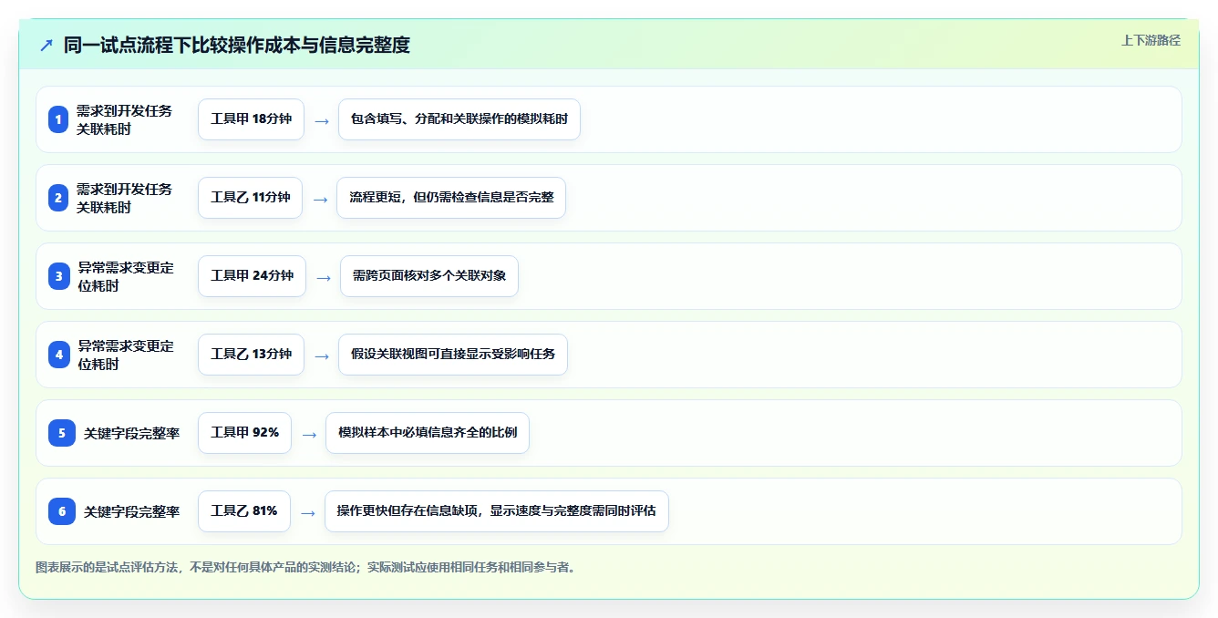Click the arrow icon beside the title

(46, 45)
